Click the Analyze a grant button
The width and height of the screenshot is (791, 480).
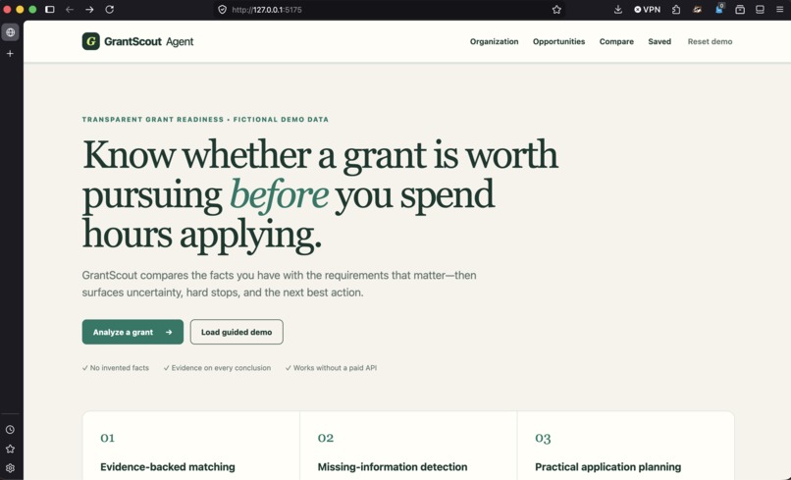click(x=132, y=332)
